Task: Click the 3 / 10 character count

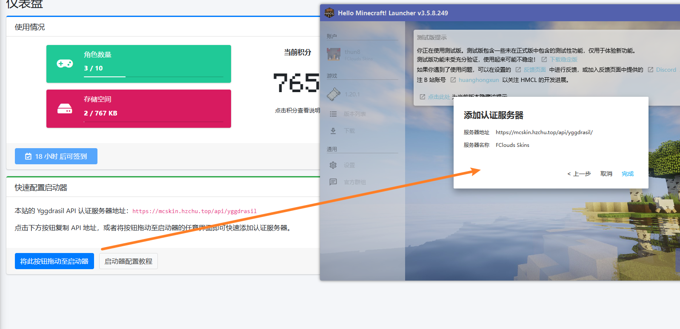Action: coord(93,68)
